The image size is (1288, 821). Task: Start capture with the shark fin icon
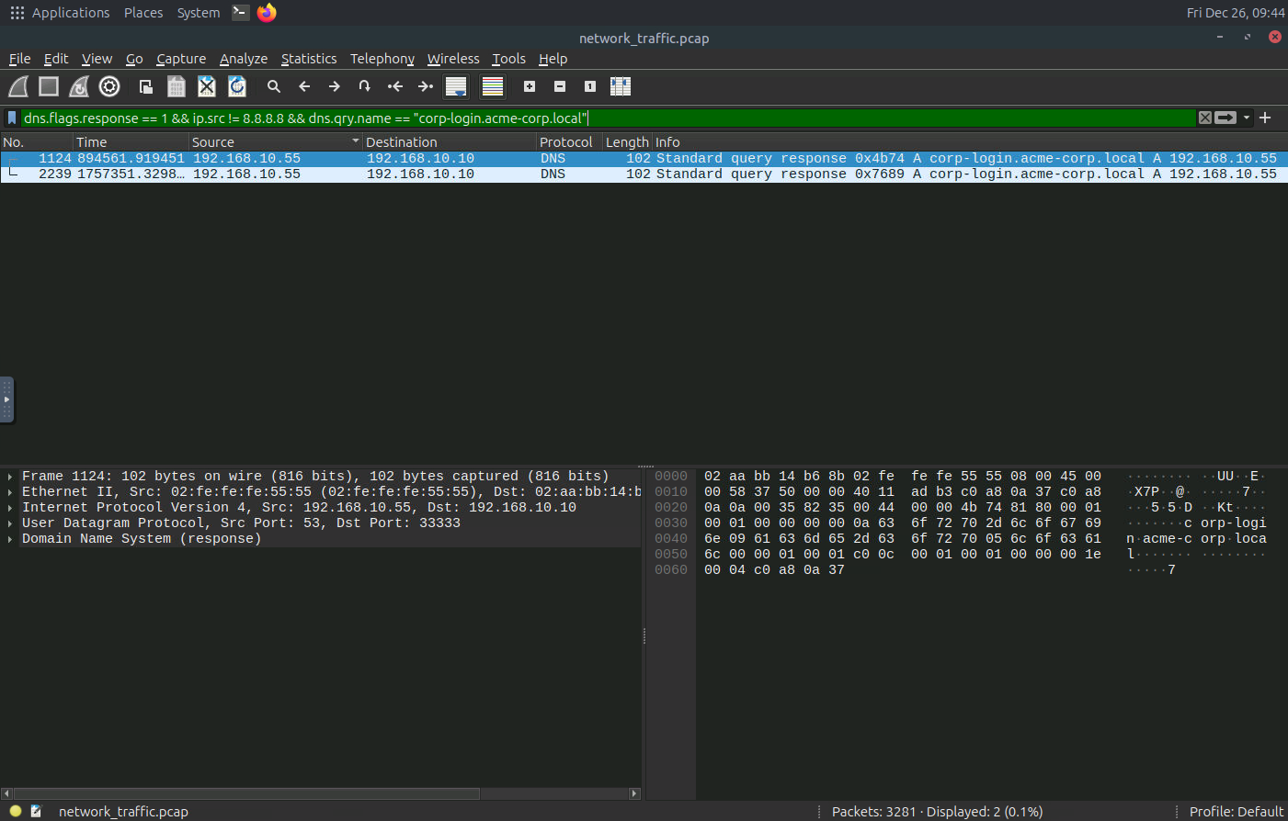click(x=18, y=86)
